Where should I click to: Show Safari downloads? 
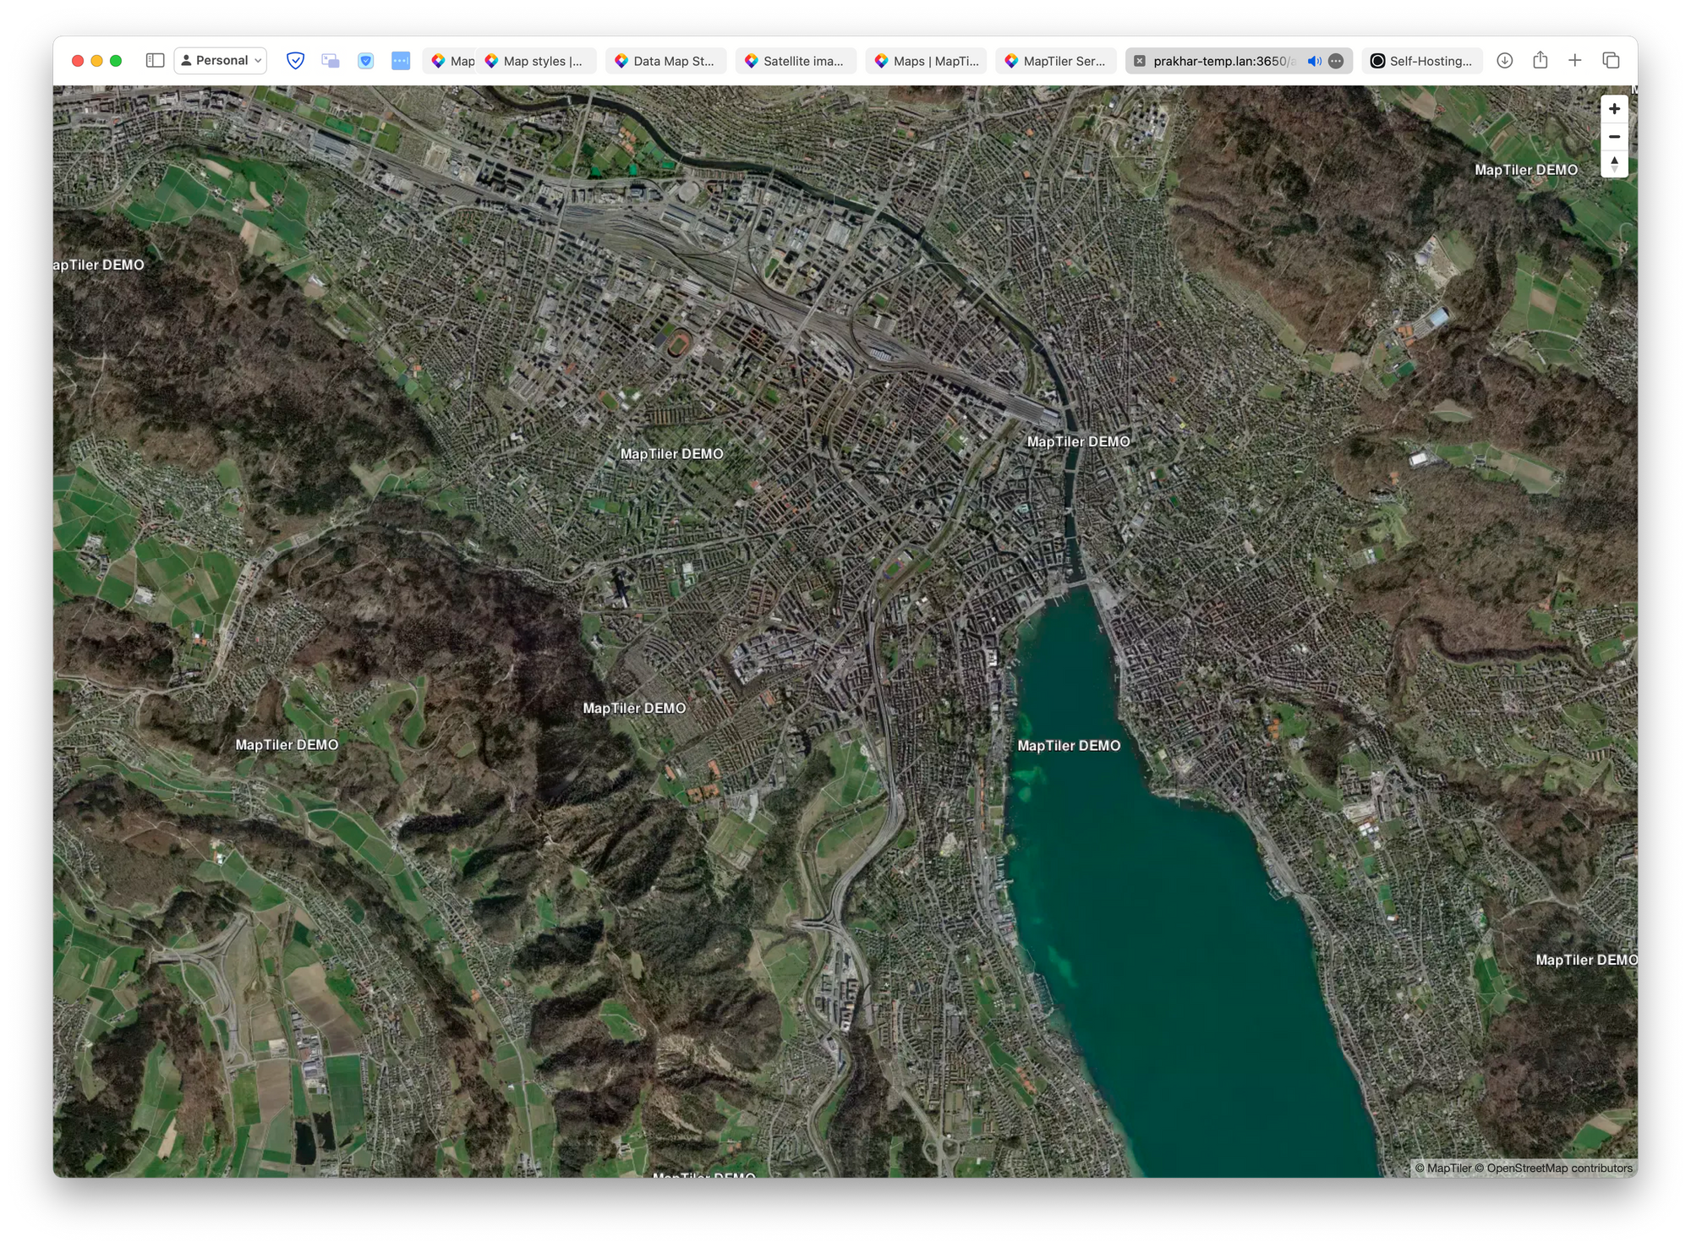tap(1505, 61)
